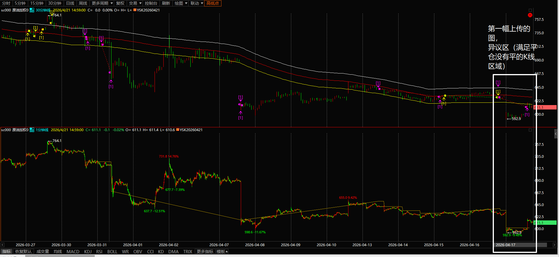Select the MACD indicator tab
The height and width of the screenshot is (257, 559).
pyautogui.click(x=73, y=251)
